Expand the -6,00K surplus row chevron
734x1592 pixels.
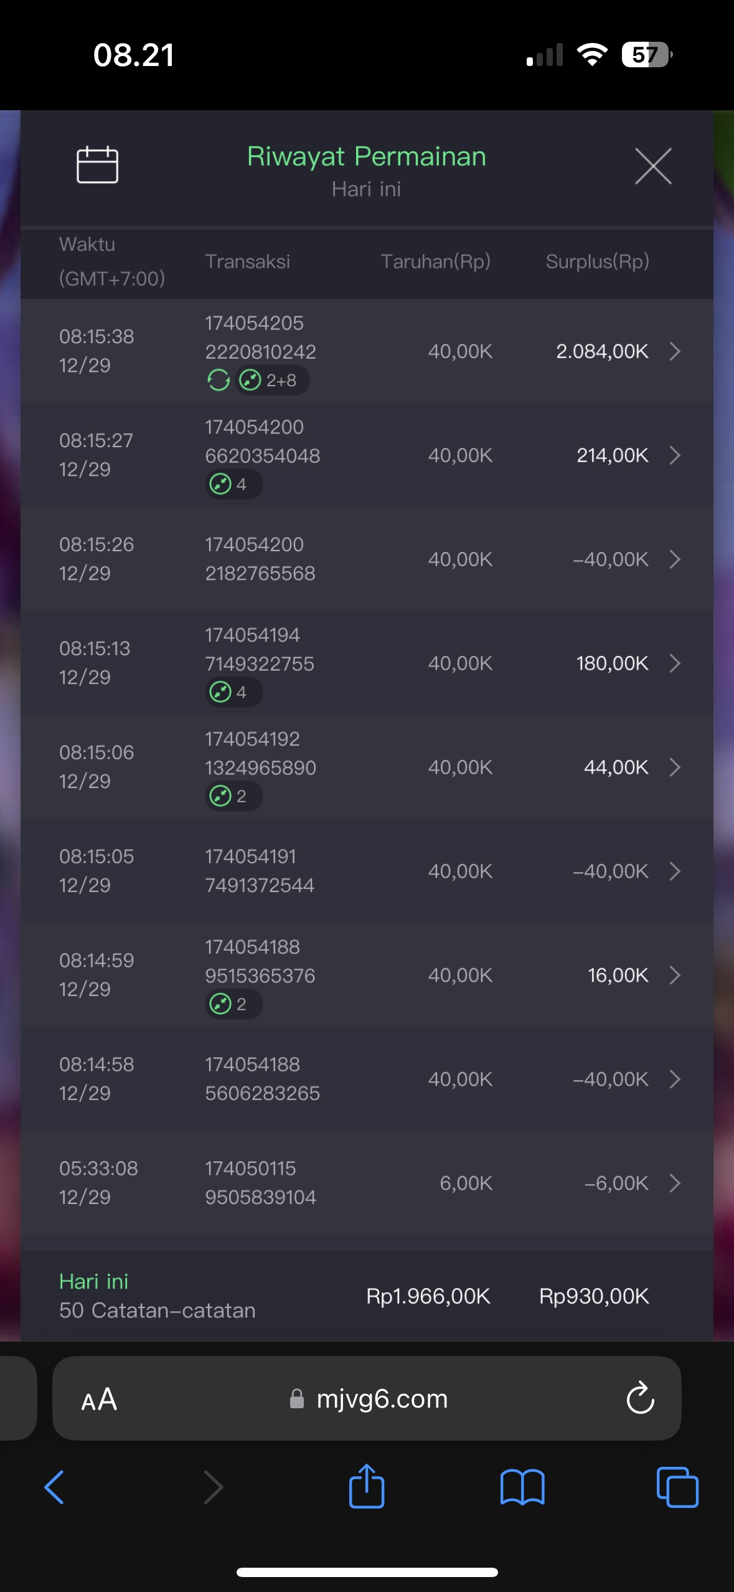(675, 1183)
